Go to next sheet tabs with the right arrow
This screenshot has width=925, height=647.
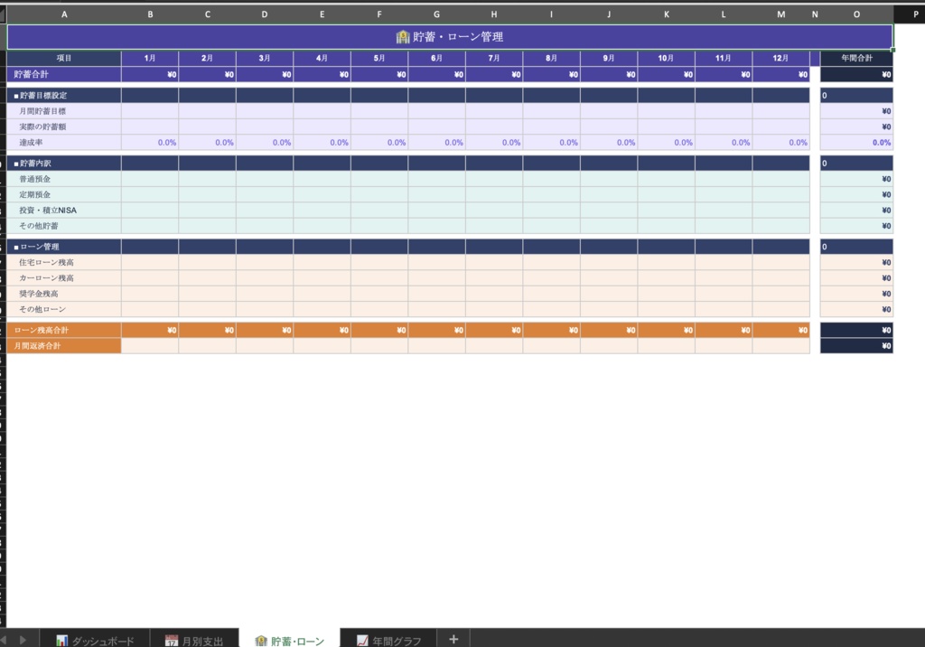(x=23, y=640)
